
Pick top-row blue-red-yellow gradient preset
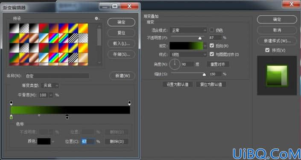(x=63, y=29)
